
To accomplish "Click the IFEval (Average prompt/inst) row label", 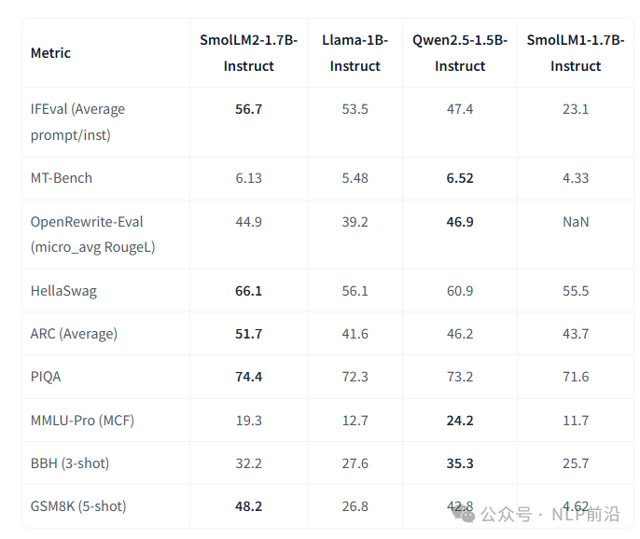I will pos(77,122).
